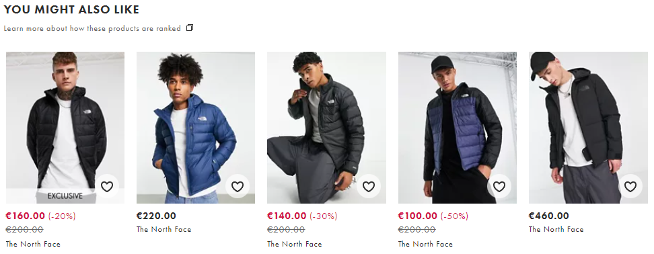Click The North Face under €460.00
Image resolution: width=654 pixels, height=254 pixels.
click(x=556, y=229)
